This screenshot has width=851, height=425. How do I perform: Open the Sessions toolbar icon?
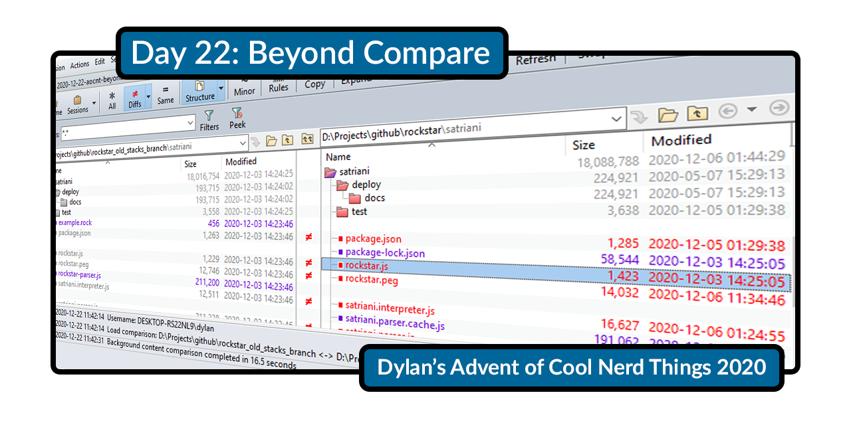(x=76, y=102)
